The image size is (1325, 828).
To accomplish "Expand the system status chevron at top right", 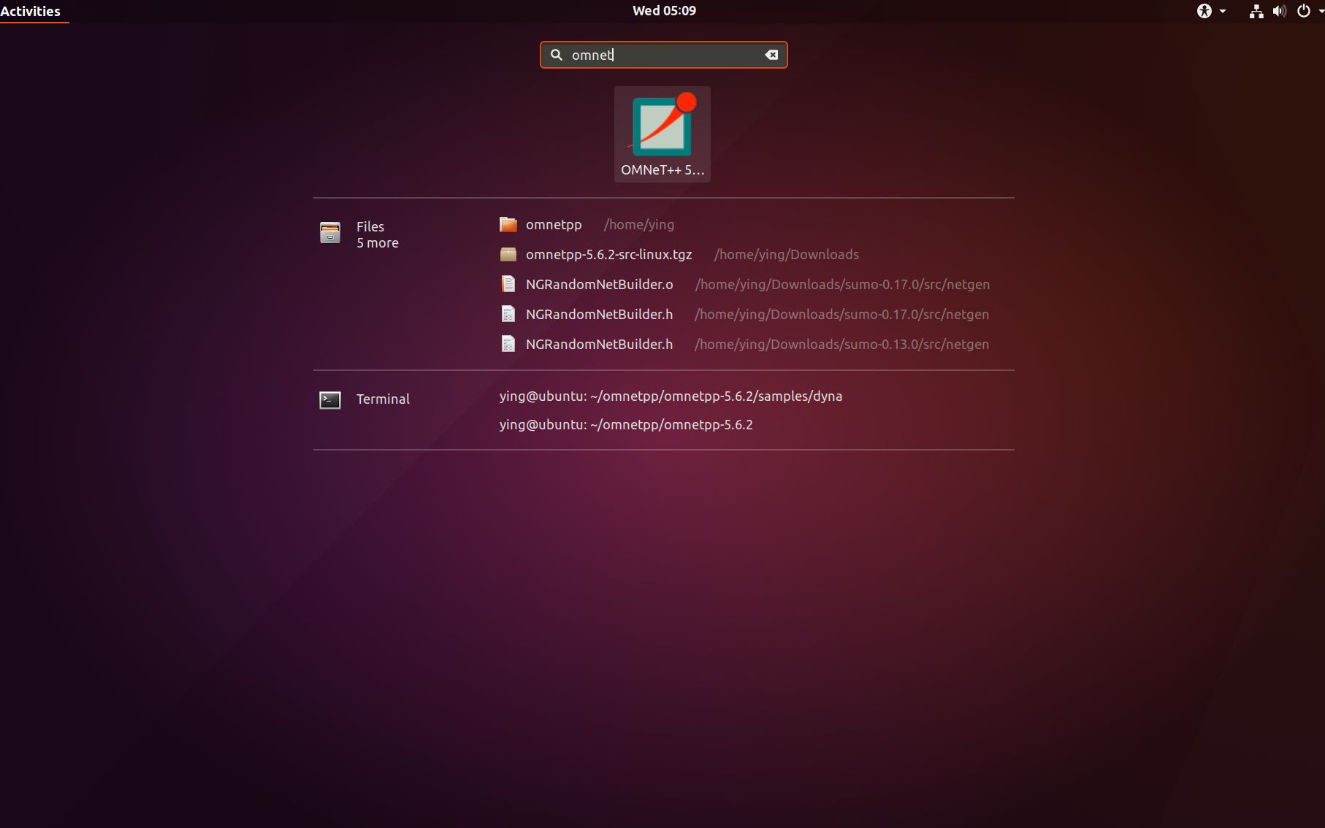I will coord(1319,12).
